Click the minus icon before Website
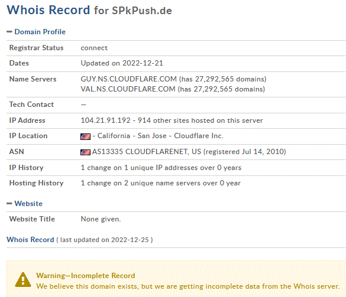Image resolution: width=346 pixels, height=297 pixels. (9, 204)
